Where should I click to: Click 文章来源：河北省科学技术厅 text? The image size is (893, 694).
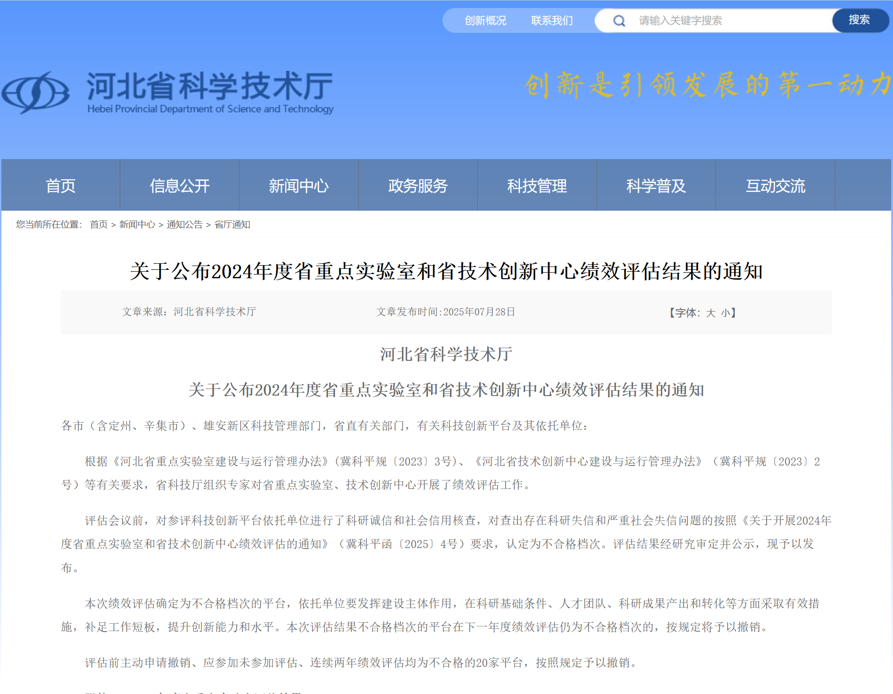coord(189,312)
